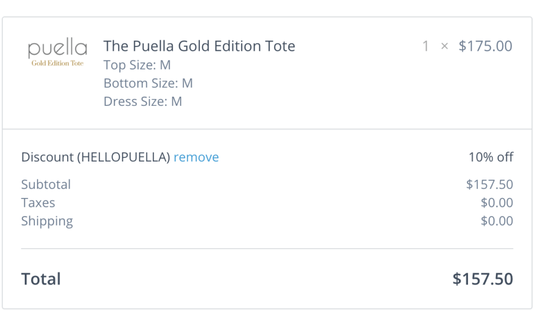
Task: Click the Shipping row label
Action: pos(47,221)
